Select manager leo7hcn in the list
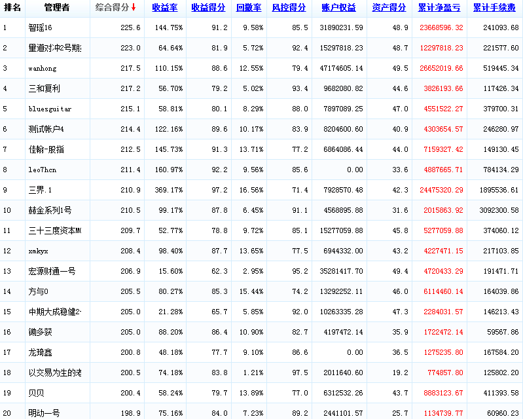 [43, 170]
